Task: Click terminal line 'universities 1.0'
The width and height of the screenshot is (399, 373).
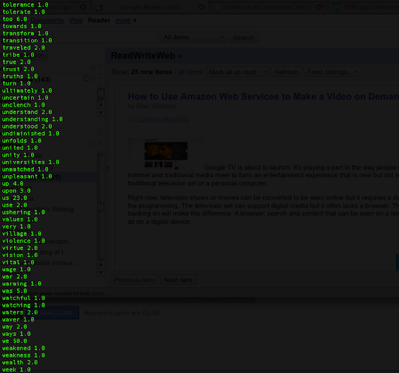Action: pos(31,162)
